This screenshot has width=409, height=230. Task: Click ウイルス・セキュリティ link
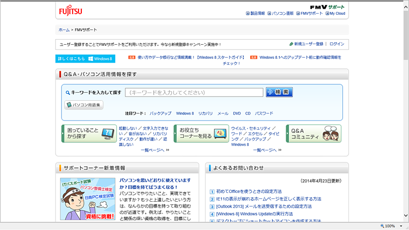pyautogui.click(x=251, y=128)
